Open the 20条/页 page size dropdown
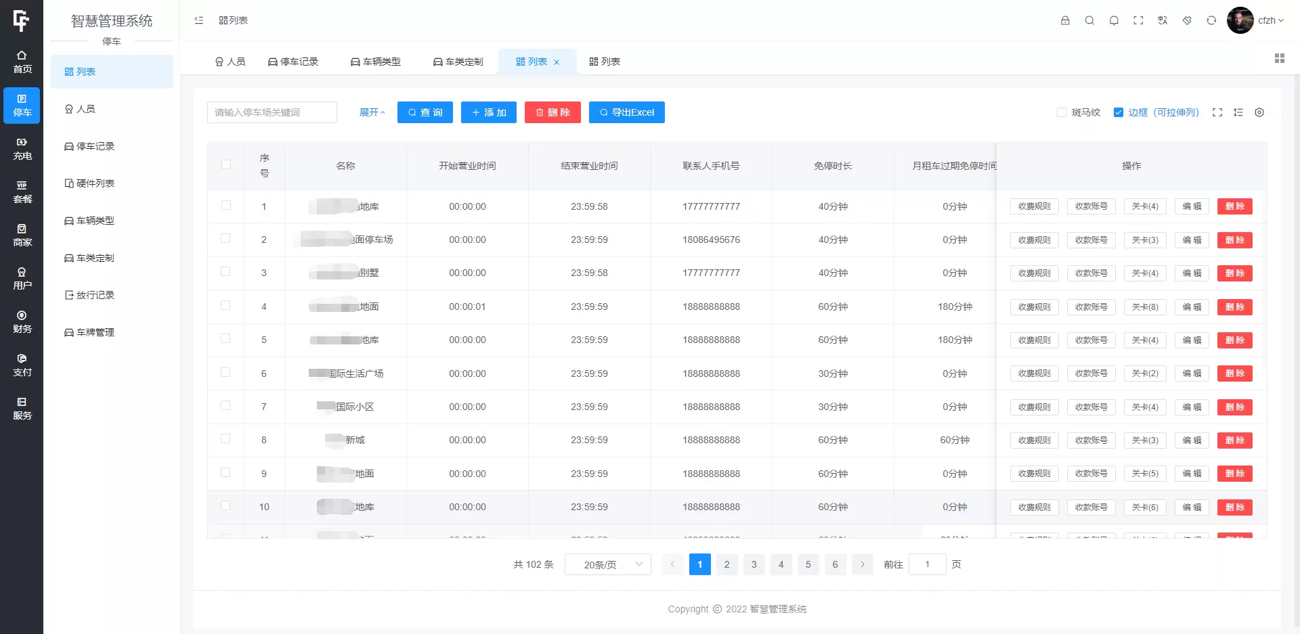 [x=607, y=564]
